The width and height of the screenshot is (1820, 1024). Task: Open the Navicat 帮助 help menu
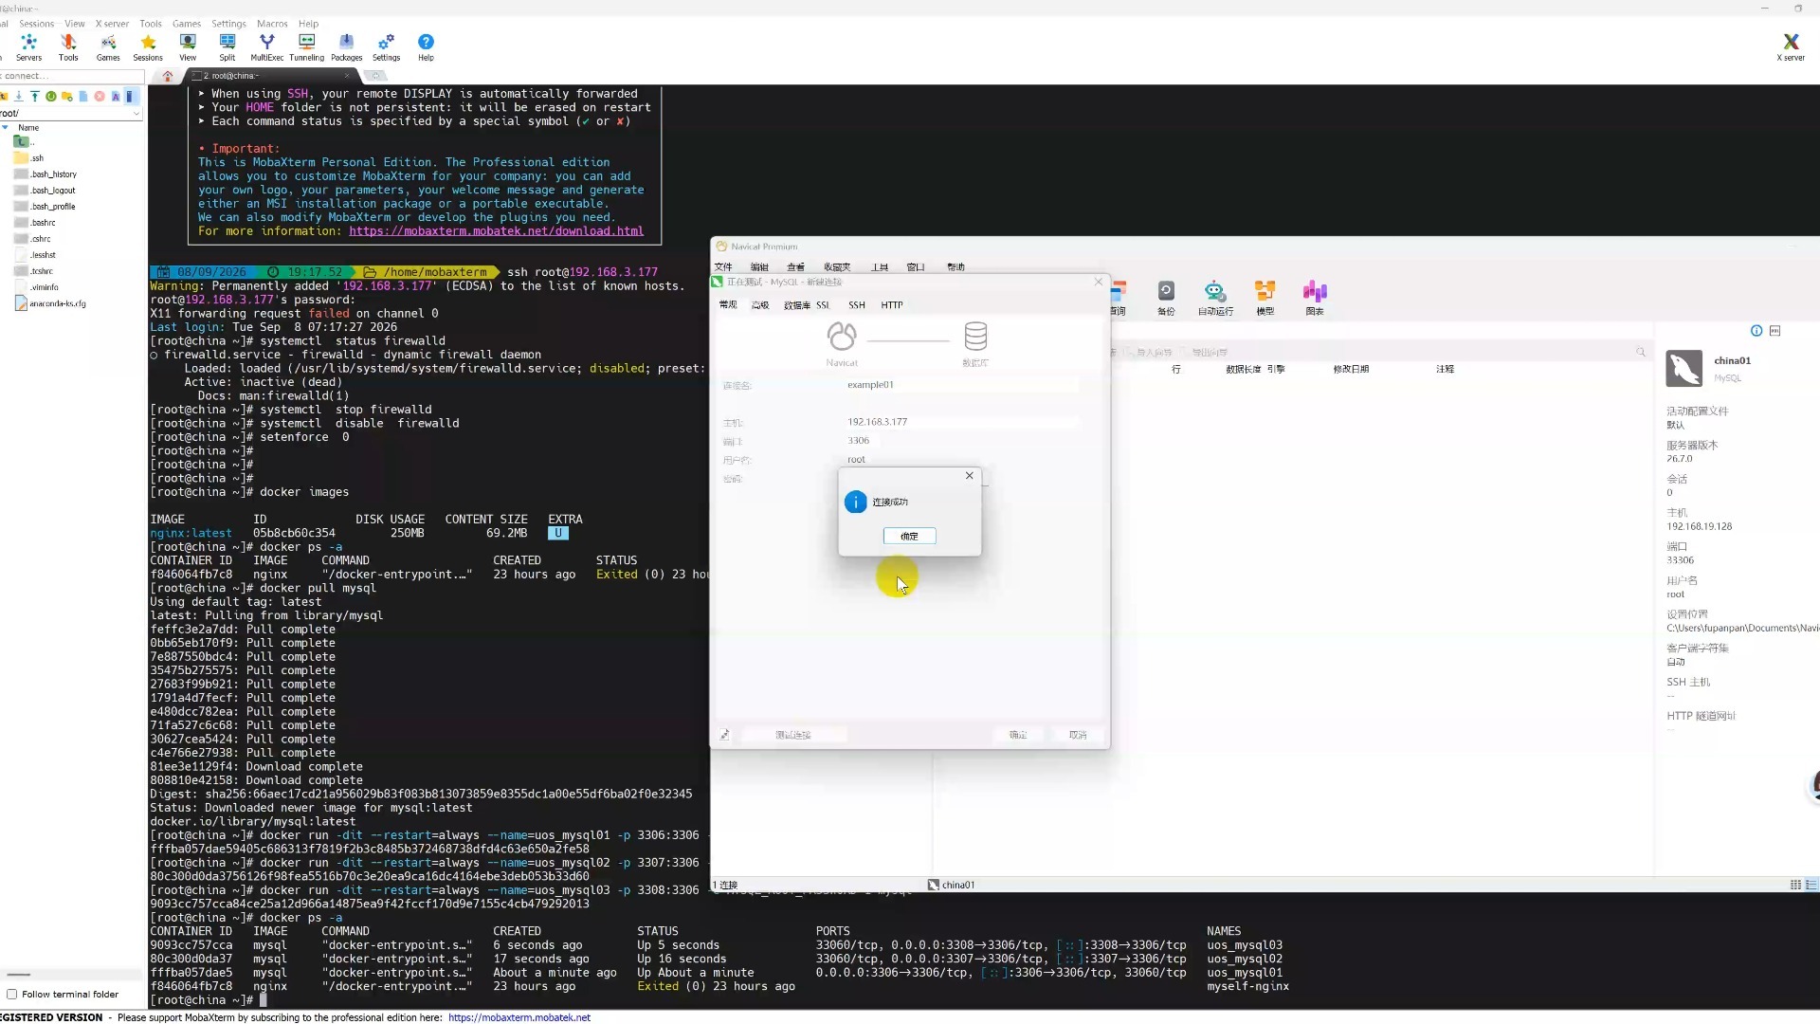(956, 267)
